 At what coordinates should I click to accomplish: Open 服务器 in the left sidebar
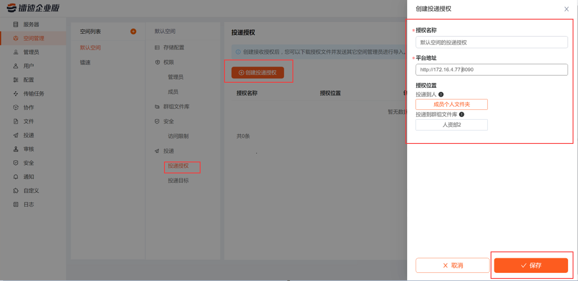tap(31, 24)
